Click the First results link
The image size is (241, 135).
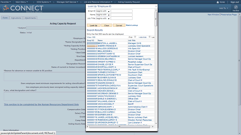click(x=131, y=37)
